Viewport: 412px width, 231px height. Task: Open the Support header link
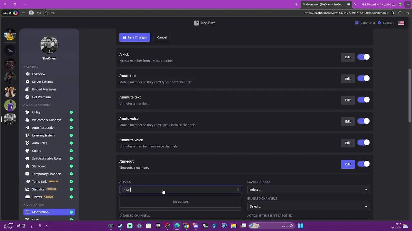coord(386,23)
